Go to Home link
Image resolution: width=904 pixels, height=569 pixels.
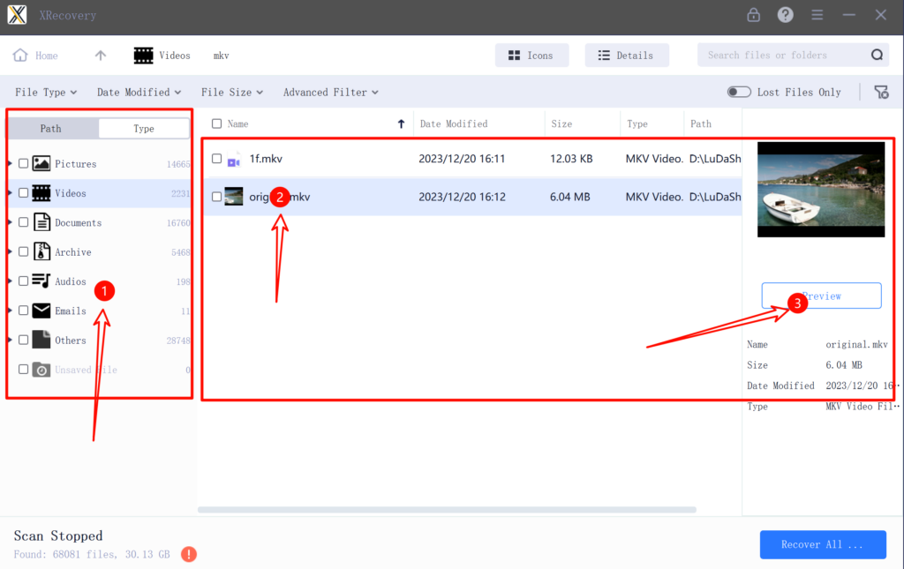pyautogui.click(x=46, y=56)
